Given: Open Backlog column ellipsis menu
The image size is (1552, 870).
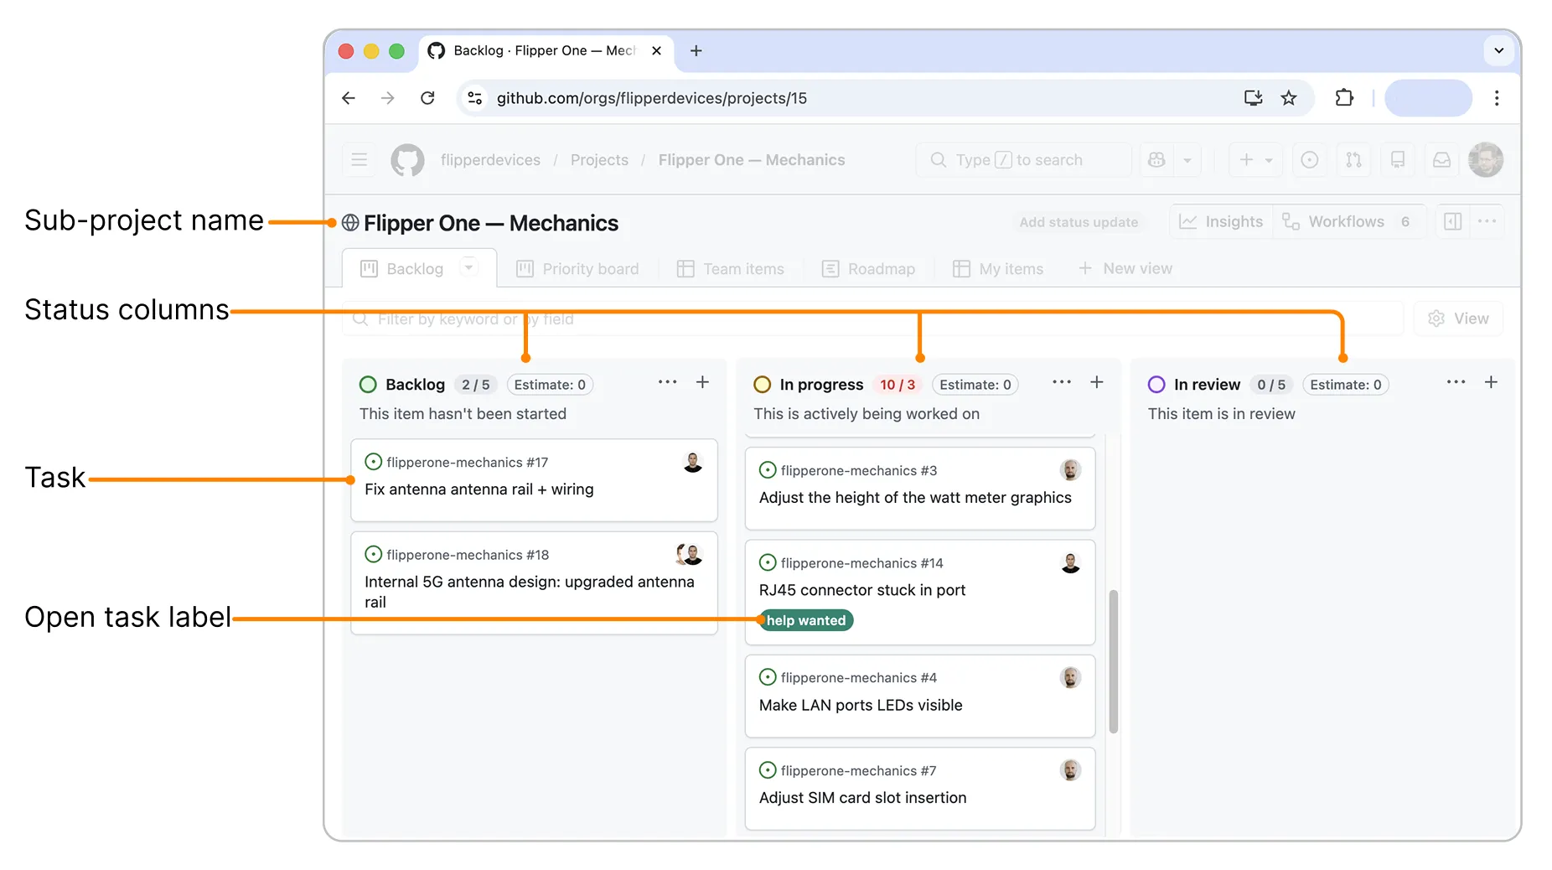Looking at the screenshot, I should click(x=667, y=382).
